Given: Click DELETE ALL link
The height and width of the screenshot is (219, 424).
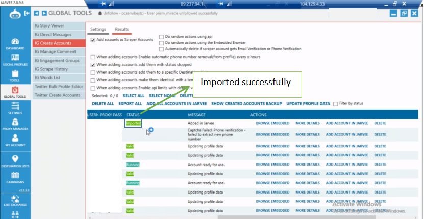Looking at the screenshot, I should (103, 104).
